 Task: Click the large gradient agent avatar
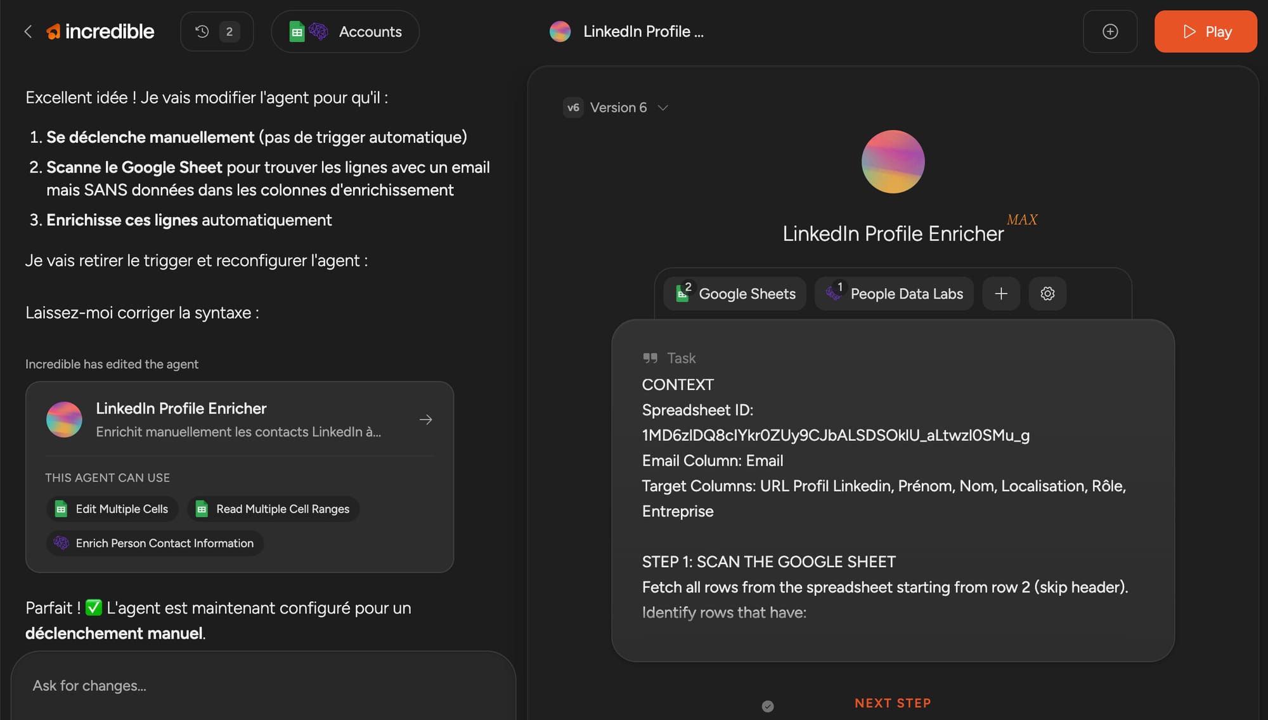[893, 162]
